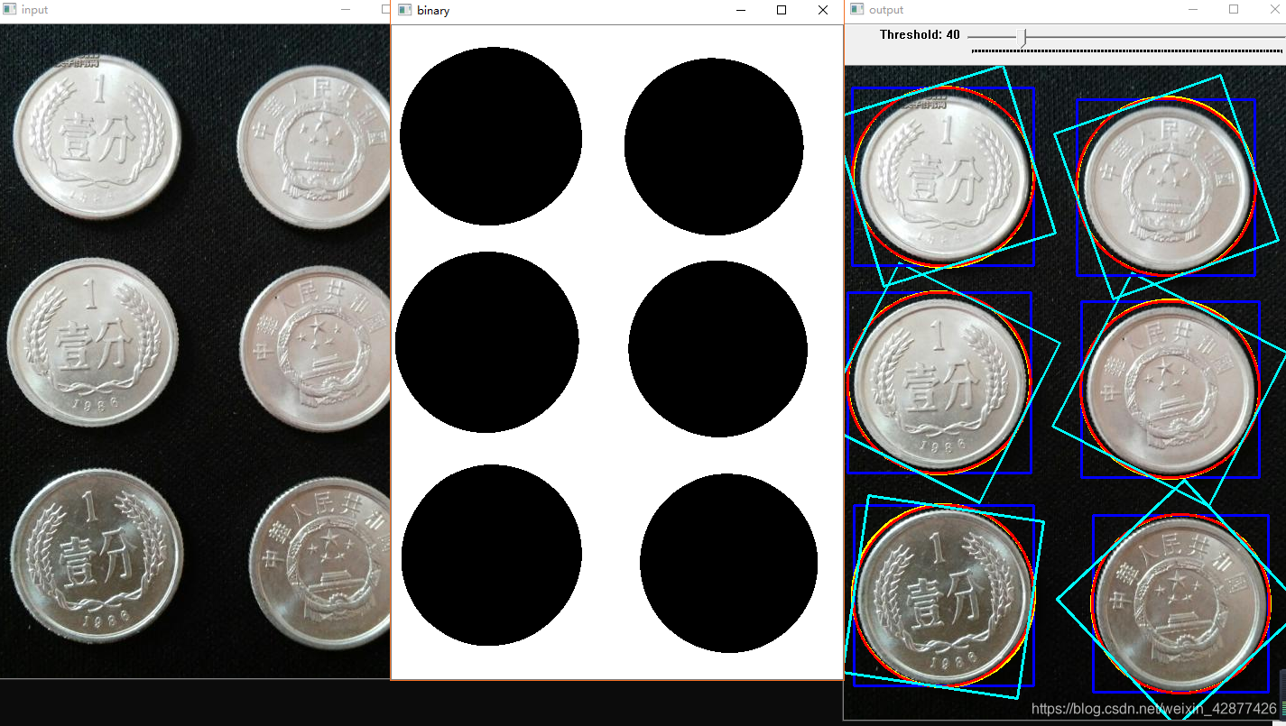
Task: Maximize the binary window
Action: 782,11
